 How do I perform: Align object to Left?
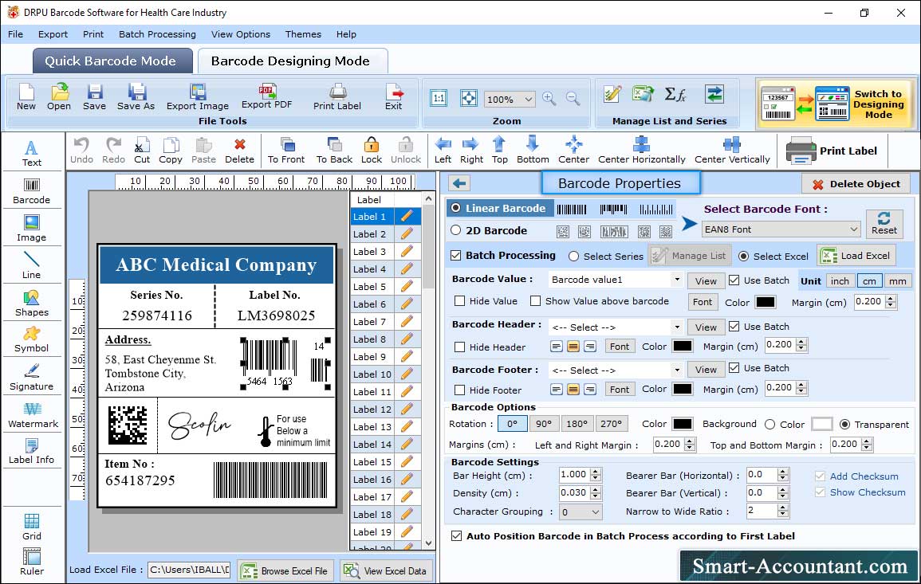click(x=443, y=151)
